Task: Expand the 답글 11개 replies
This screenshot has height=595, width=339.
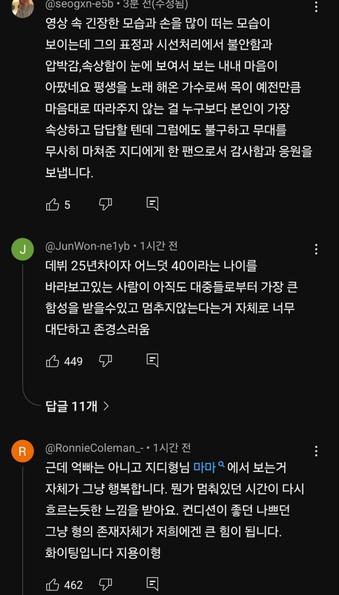Action: [x=77, y=407]
